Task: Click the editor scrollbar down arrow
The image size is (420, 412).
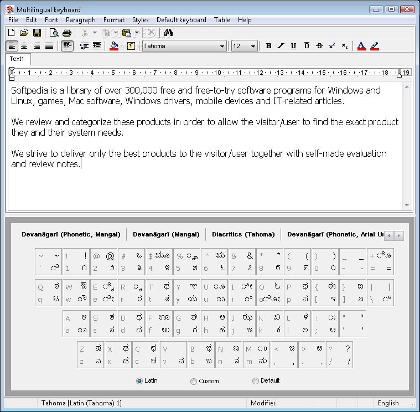Action: [x=407, y=205]
